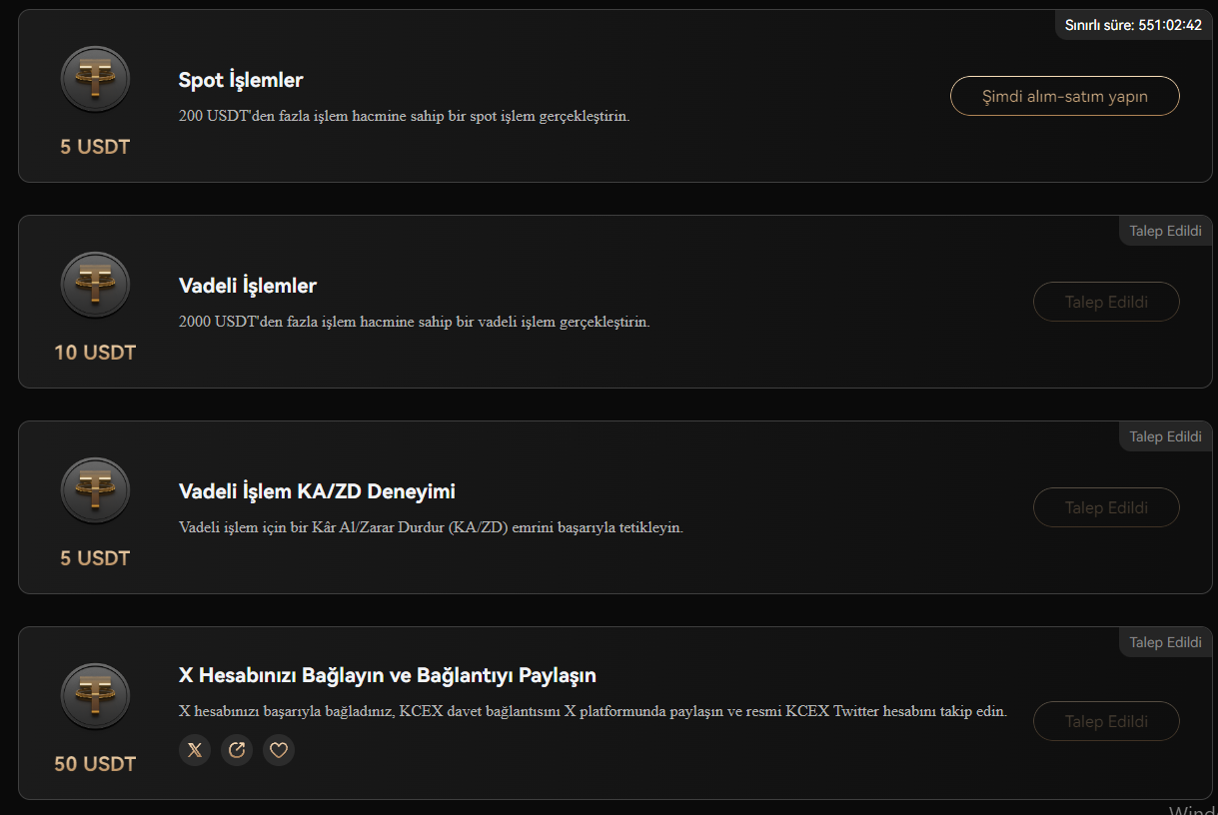Click the Vadeli İşlemler title
This screenshot has height=815, width=1218.
[248, 286]
